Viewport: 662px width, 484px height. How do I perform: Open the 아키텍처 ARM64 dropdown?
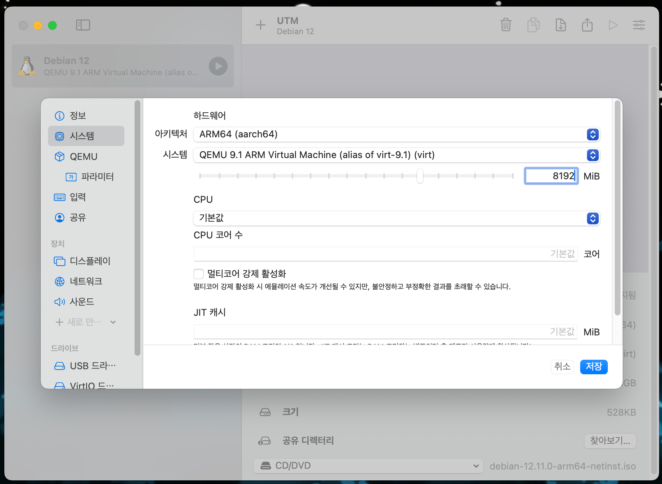[396, 134]
